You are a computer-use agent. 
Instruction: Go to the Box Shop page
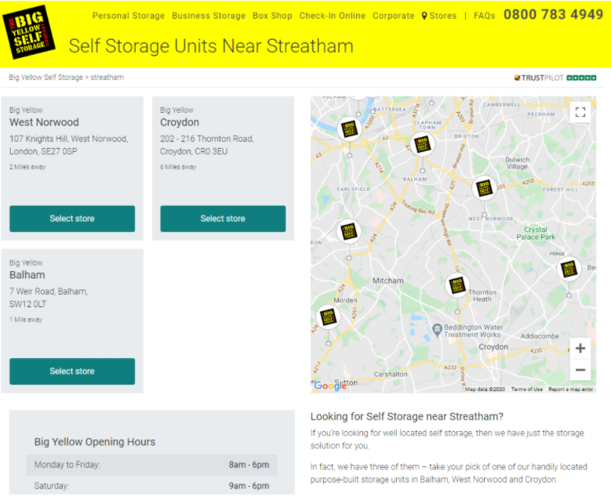point(272,16)
